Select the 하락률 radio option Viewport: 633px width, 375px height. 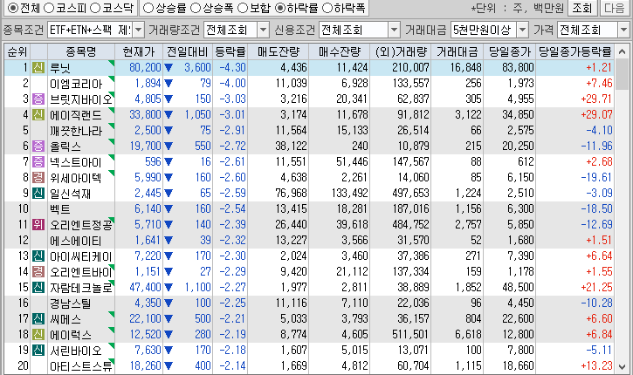tap(280, 8)
